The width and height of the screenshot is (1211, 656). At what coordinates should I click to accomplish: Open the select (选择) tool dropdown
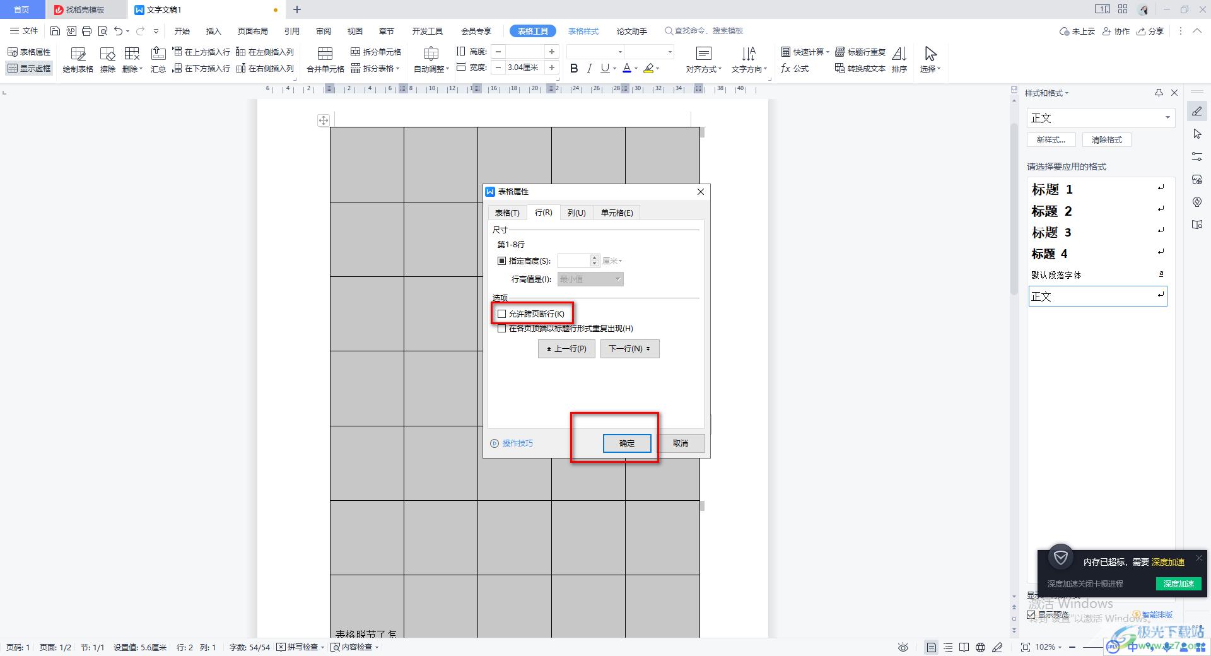click(930, 60)
